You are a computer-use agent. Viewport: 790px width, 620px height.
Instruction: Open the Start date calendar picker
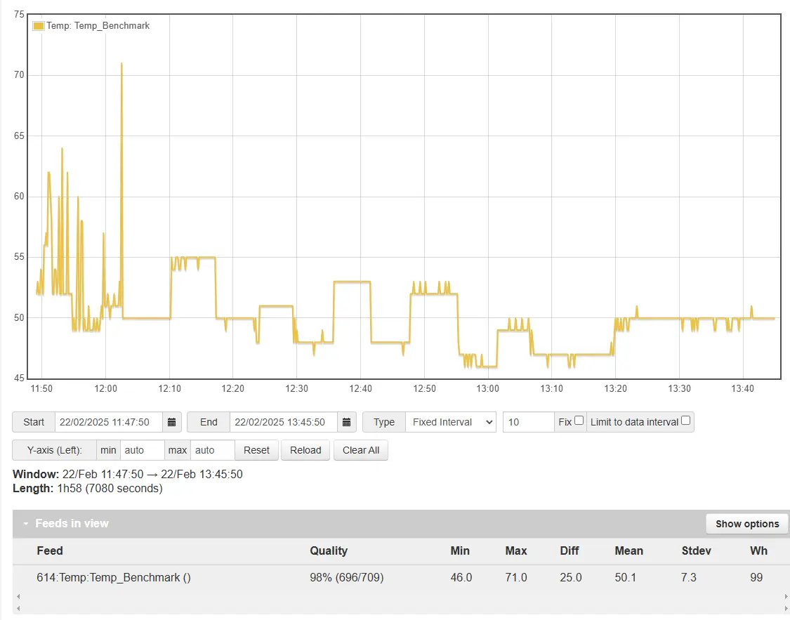point(172,422)
